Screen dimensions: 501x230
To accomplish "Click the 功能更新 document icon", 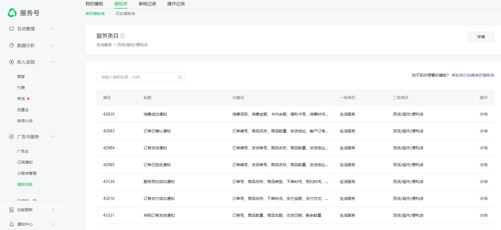I will click(x=12, y=210).
